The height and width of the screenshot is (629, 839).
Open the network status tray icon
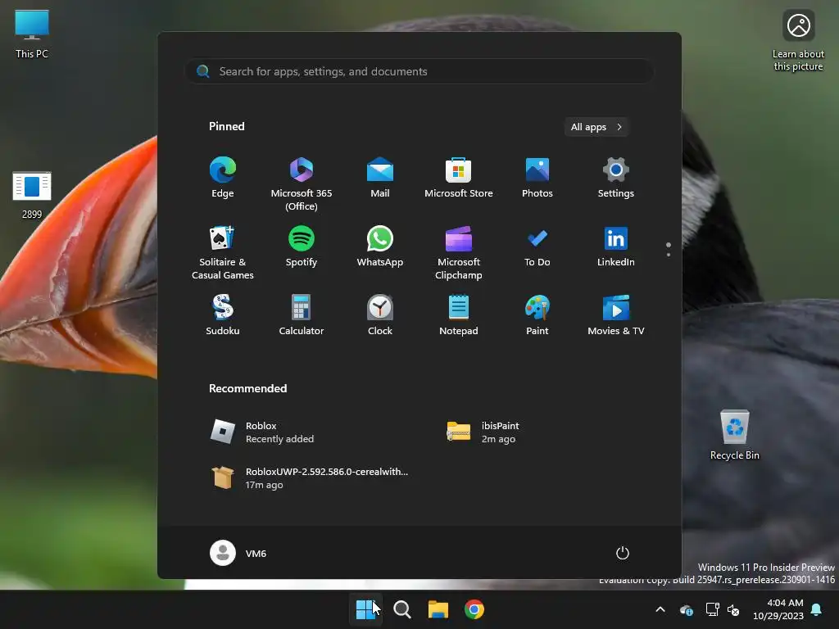712,609
